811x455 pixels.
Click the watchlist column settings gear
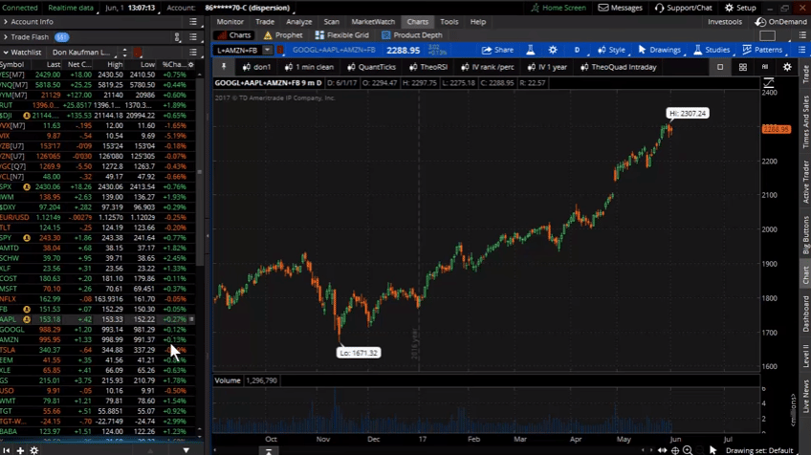pos(192,65)
